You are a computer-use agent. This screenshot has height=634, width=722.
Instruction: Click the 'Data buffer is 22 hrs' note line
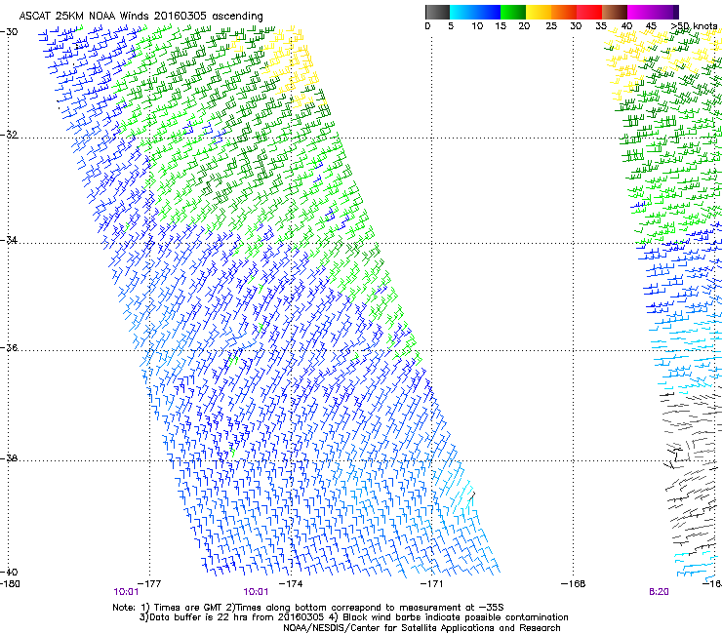(x=353, y=617)
